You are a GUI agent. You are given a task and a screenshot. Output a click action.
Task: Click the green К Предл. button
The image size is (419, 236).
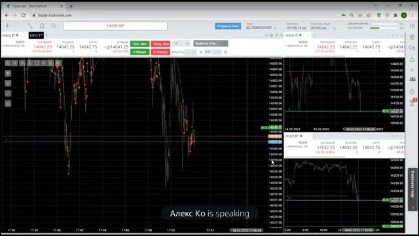click(139, 52)
